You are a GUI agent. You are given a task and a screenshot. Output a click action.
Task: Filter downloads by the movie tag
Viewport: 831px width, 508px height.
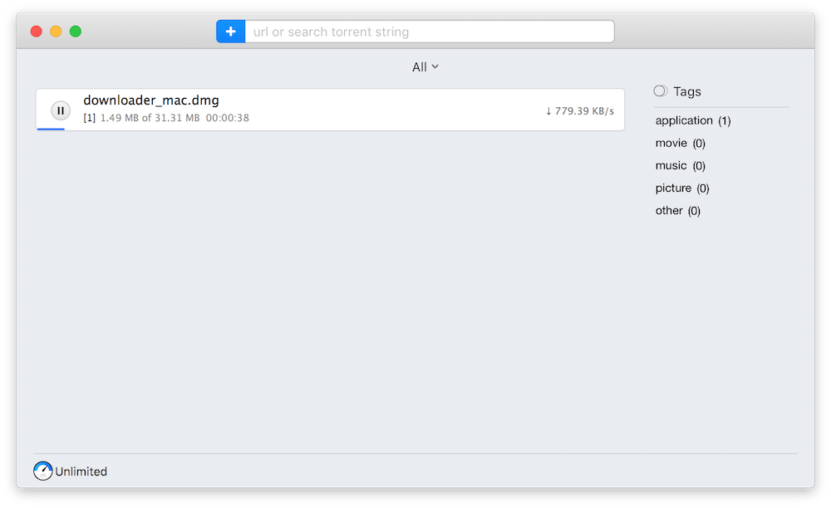[680, 143]
